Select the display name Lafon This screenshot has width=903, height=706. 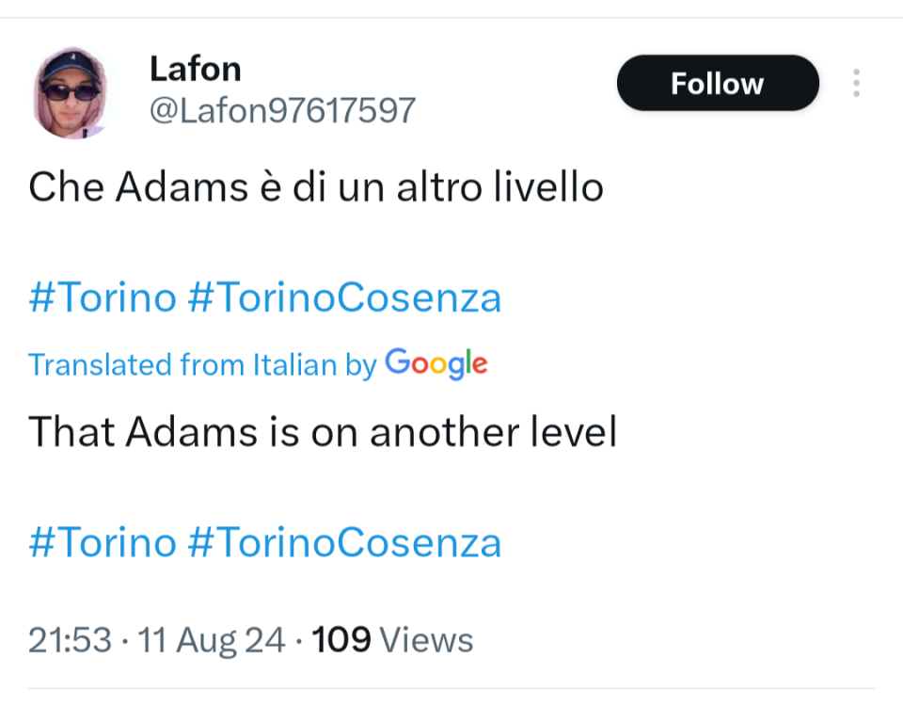coord(195,68)
